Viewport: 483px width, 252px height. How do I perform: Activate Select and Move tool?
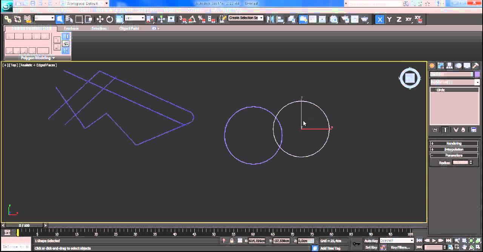click(x=100, y=19)
